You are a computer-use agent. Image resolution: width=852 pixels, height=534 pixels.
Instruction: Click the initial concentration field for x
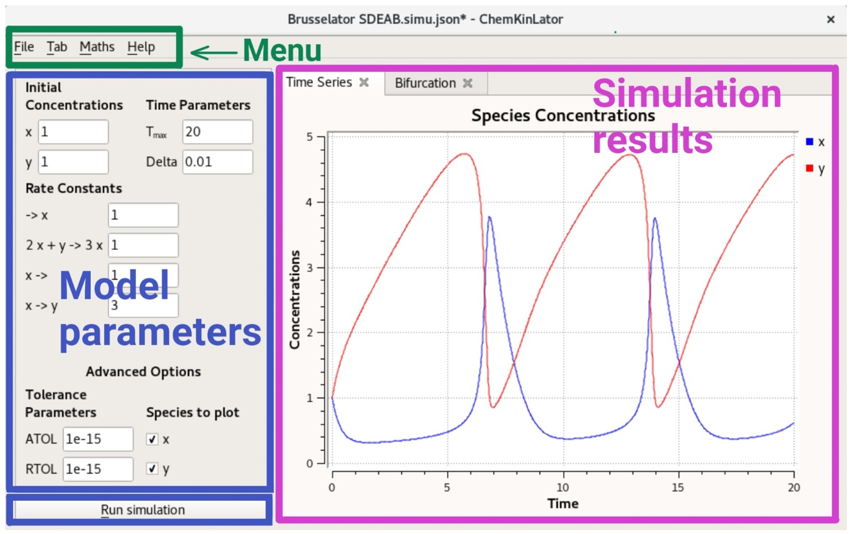tap(73, 131)
